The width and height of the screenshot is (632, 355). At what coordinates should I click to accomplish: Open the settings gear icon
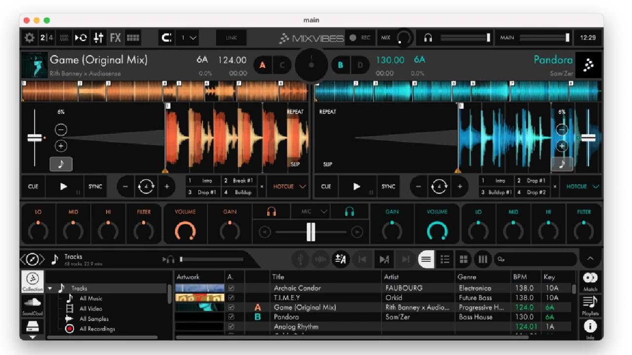click(x=30, y=37)
